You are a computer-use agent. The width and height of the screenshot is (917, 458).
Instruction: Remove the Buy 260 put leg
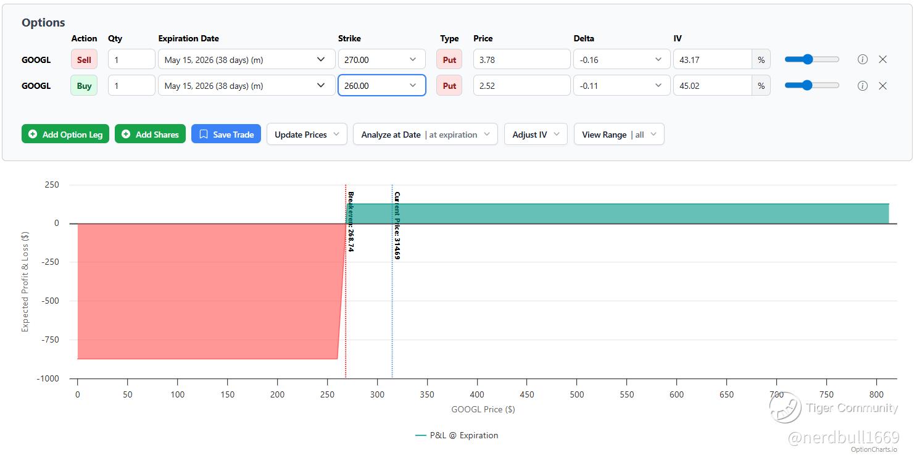click(882, 86)
